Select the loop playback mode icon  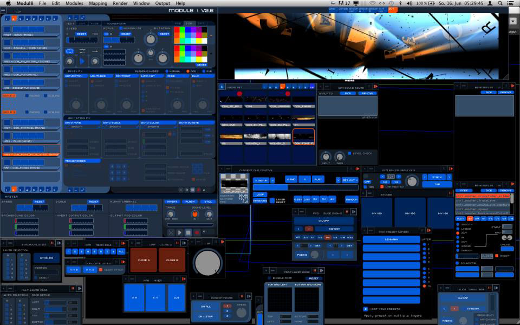click(x=70, y=51)
